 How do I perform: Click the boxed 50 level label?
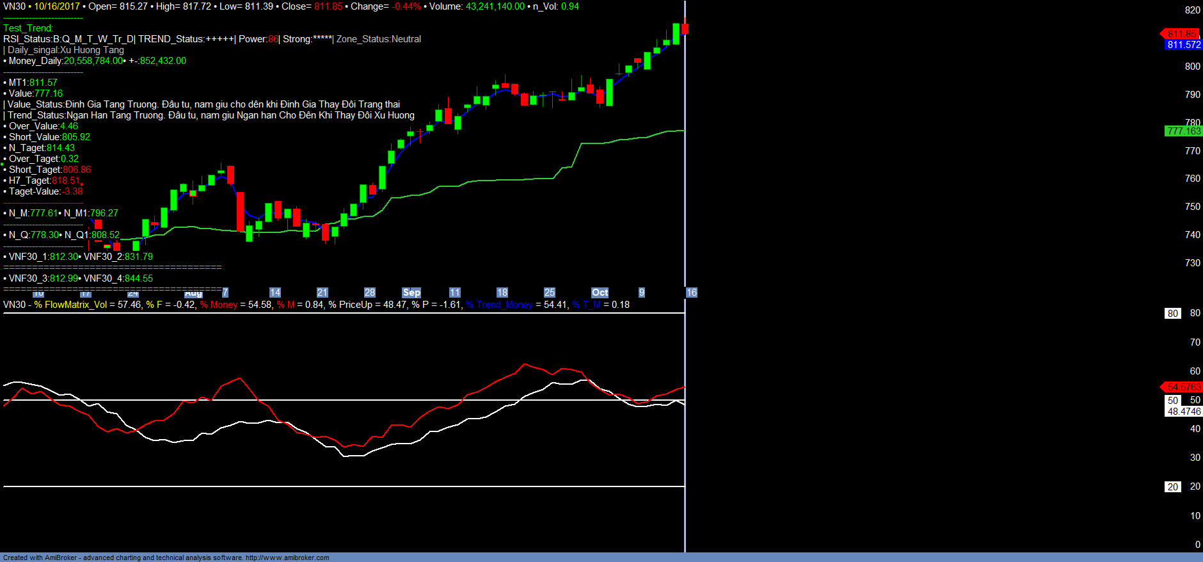(1172, 401)
